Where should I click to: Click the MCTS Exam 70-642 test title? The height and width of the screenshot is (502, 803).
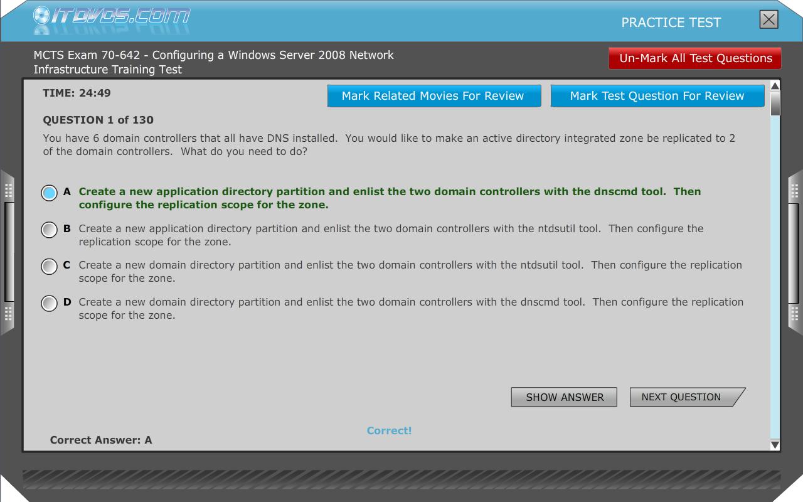click(214, 62)
